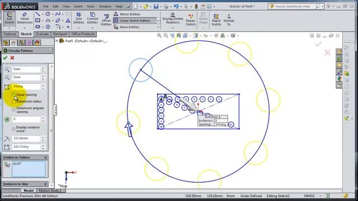Screen dimensions: 358x201
Task: Click the green OK checkmark in Circular Pattern
Action: (x=5, y=58)
